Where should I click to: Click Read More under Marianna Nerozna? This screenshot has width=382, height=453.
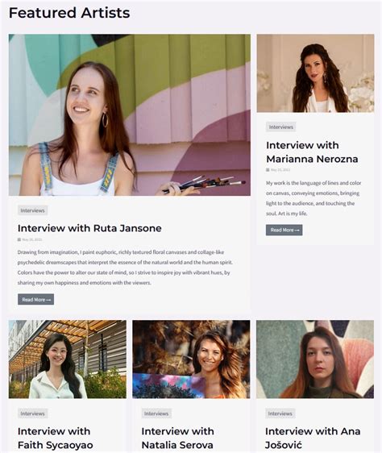284,230
